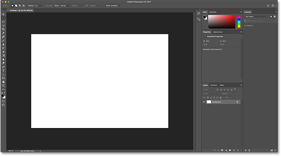Open the tool preset picker arrow

8,6
